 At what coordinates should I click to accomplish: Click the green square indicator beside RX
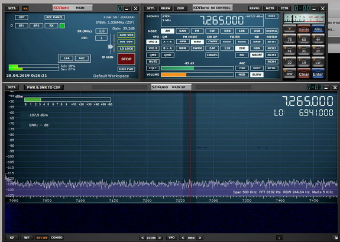(62, 25)
